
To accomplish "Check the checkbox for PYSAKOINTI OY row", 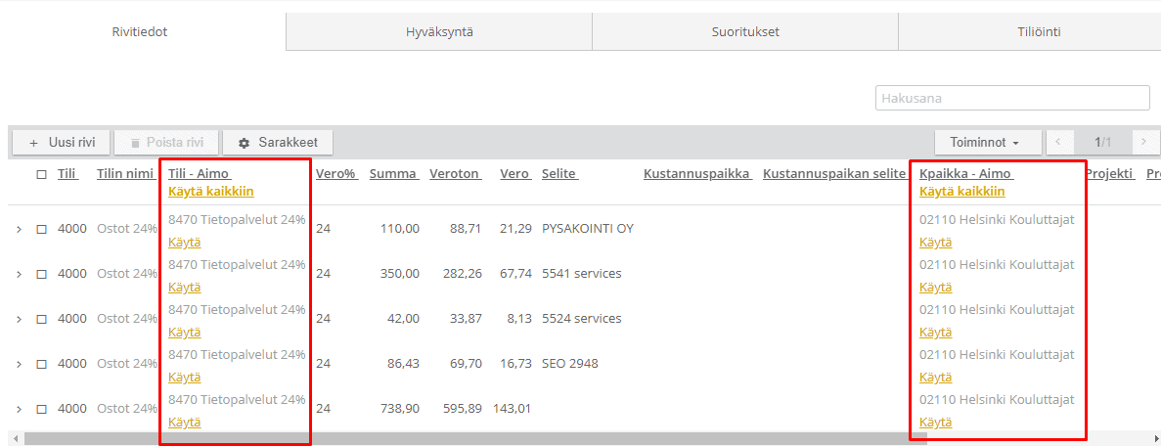I will click(x=41, y=230).
